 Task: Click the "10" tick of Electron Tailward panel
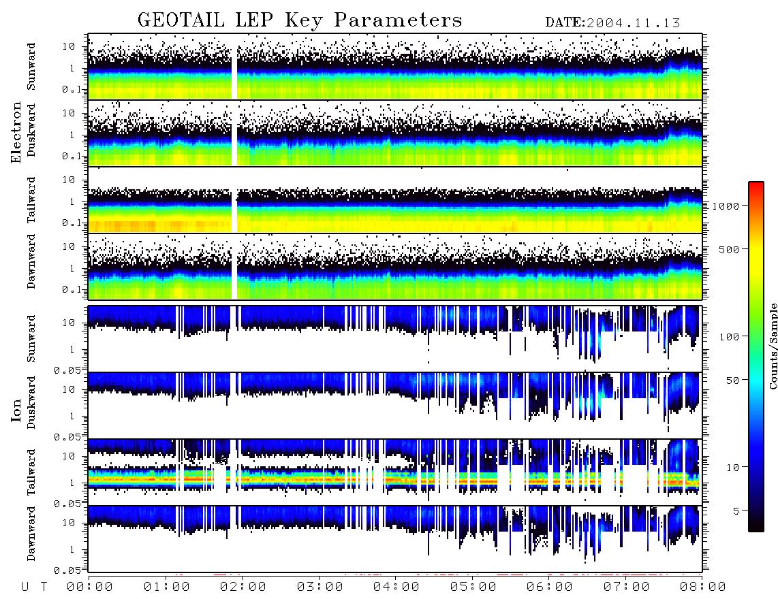(68, 180)
